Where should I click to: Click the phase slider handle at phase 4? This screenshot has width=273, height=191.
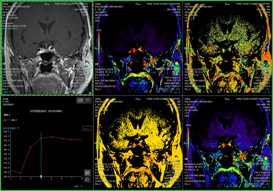click(41, 176)
